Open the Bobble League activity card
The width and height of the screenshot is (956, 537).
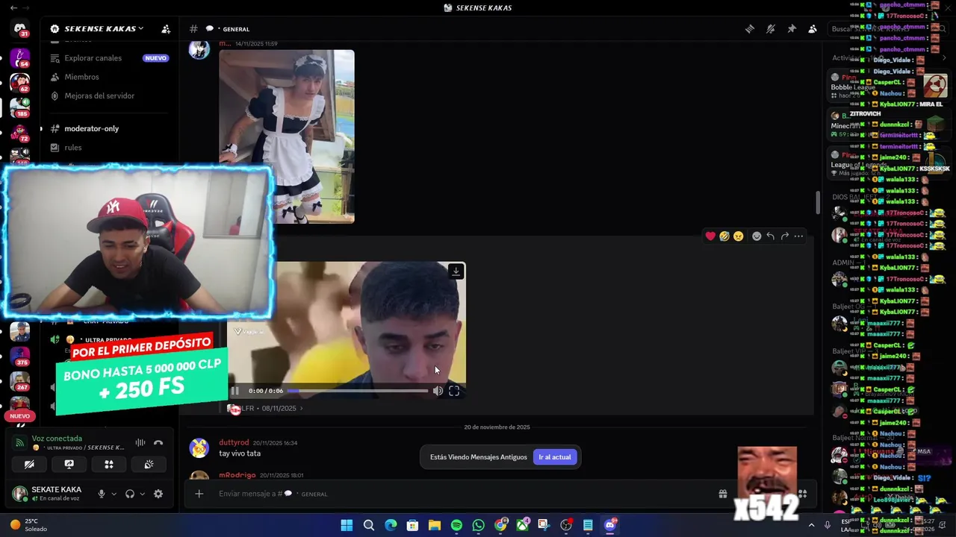889,87
